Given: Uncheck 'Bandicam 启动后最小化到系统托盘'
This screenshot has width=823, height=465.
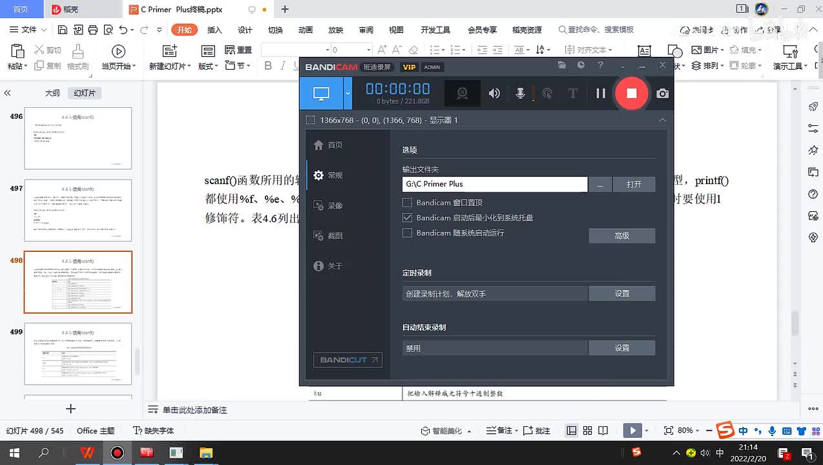Looking at the screenshot, I should (407, 218).
